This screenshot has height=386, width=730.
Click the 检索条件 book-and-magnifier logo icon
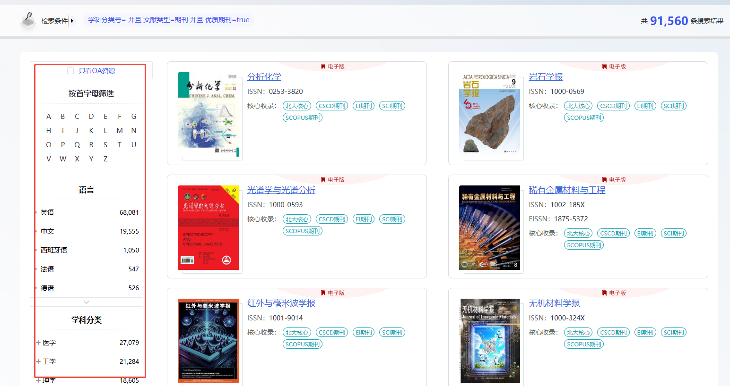(x=27, y=20)
